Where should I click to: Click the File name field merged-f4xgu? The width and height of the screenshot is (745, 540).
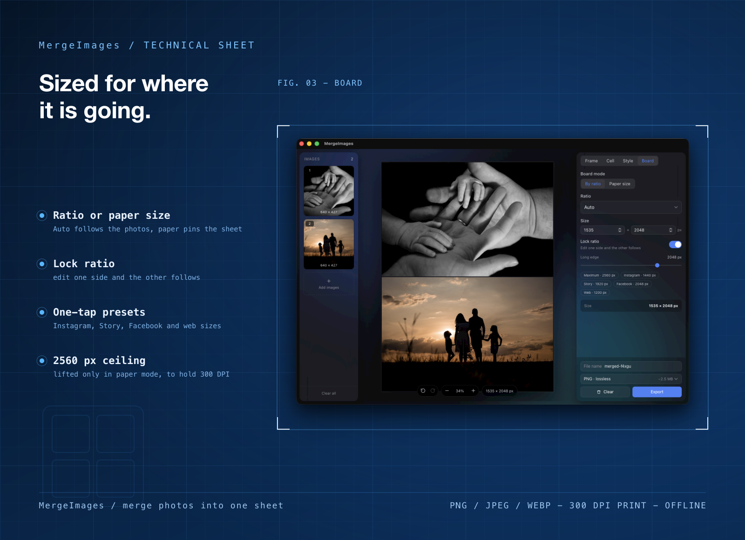pos(631,366)
